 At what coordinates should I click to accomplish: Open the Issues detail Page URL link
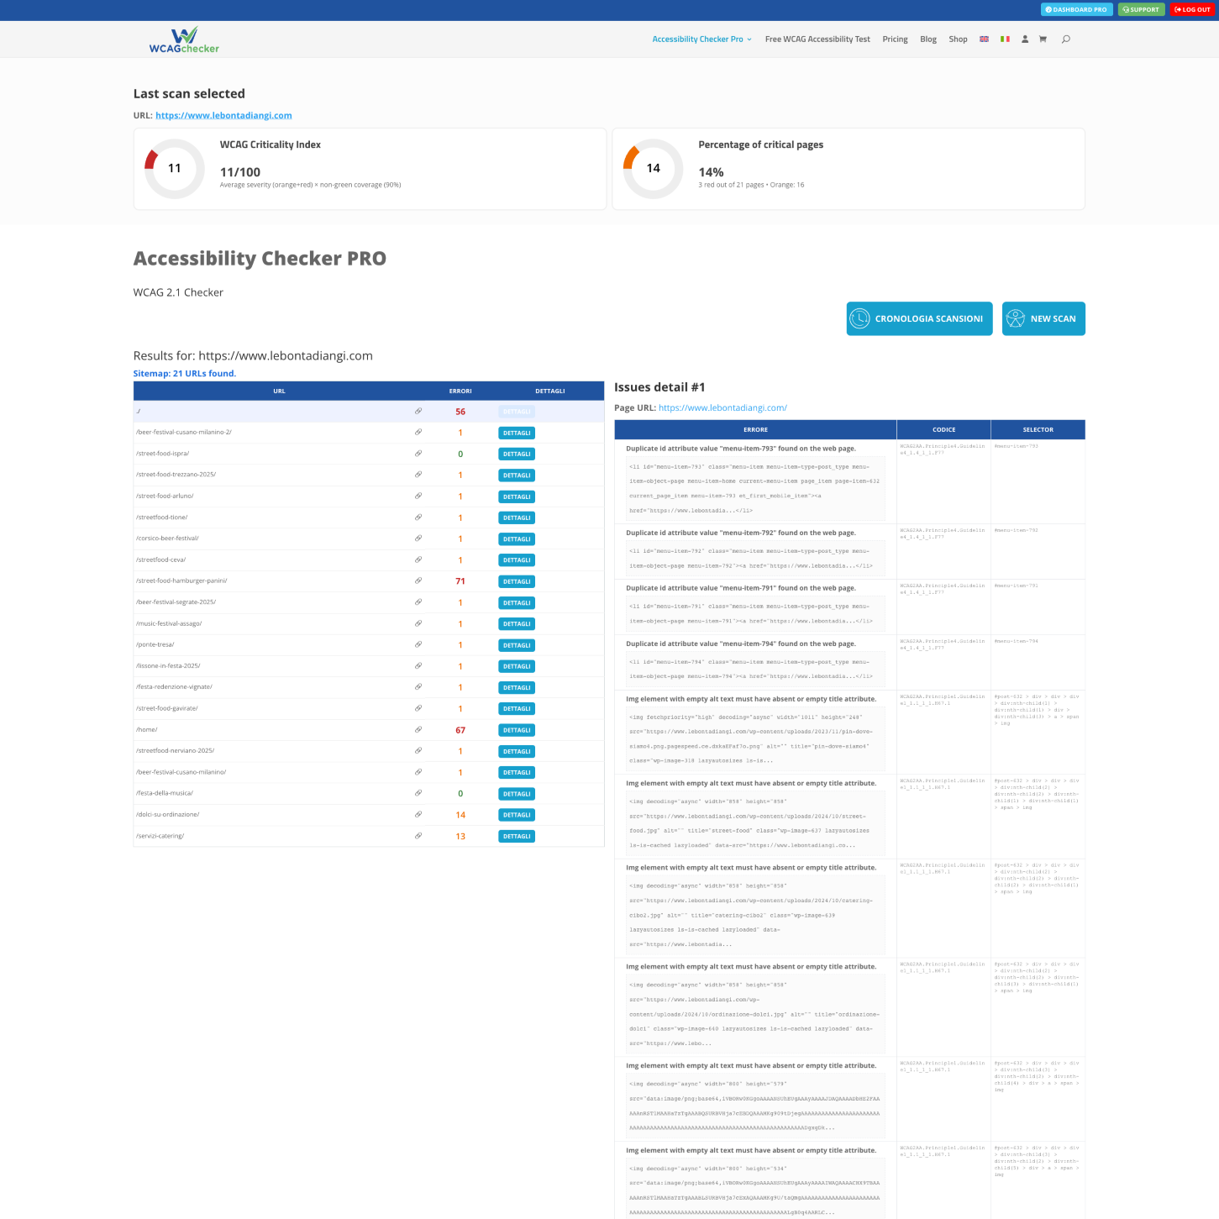722,408
